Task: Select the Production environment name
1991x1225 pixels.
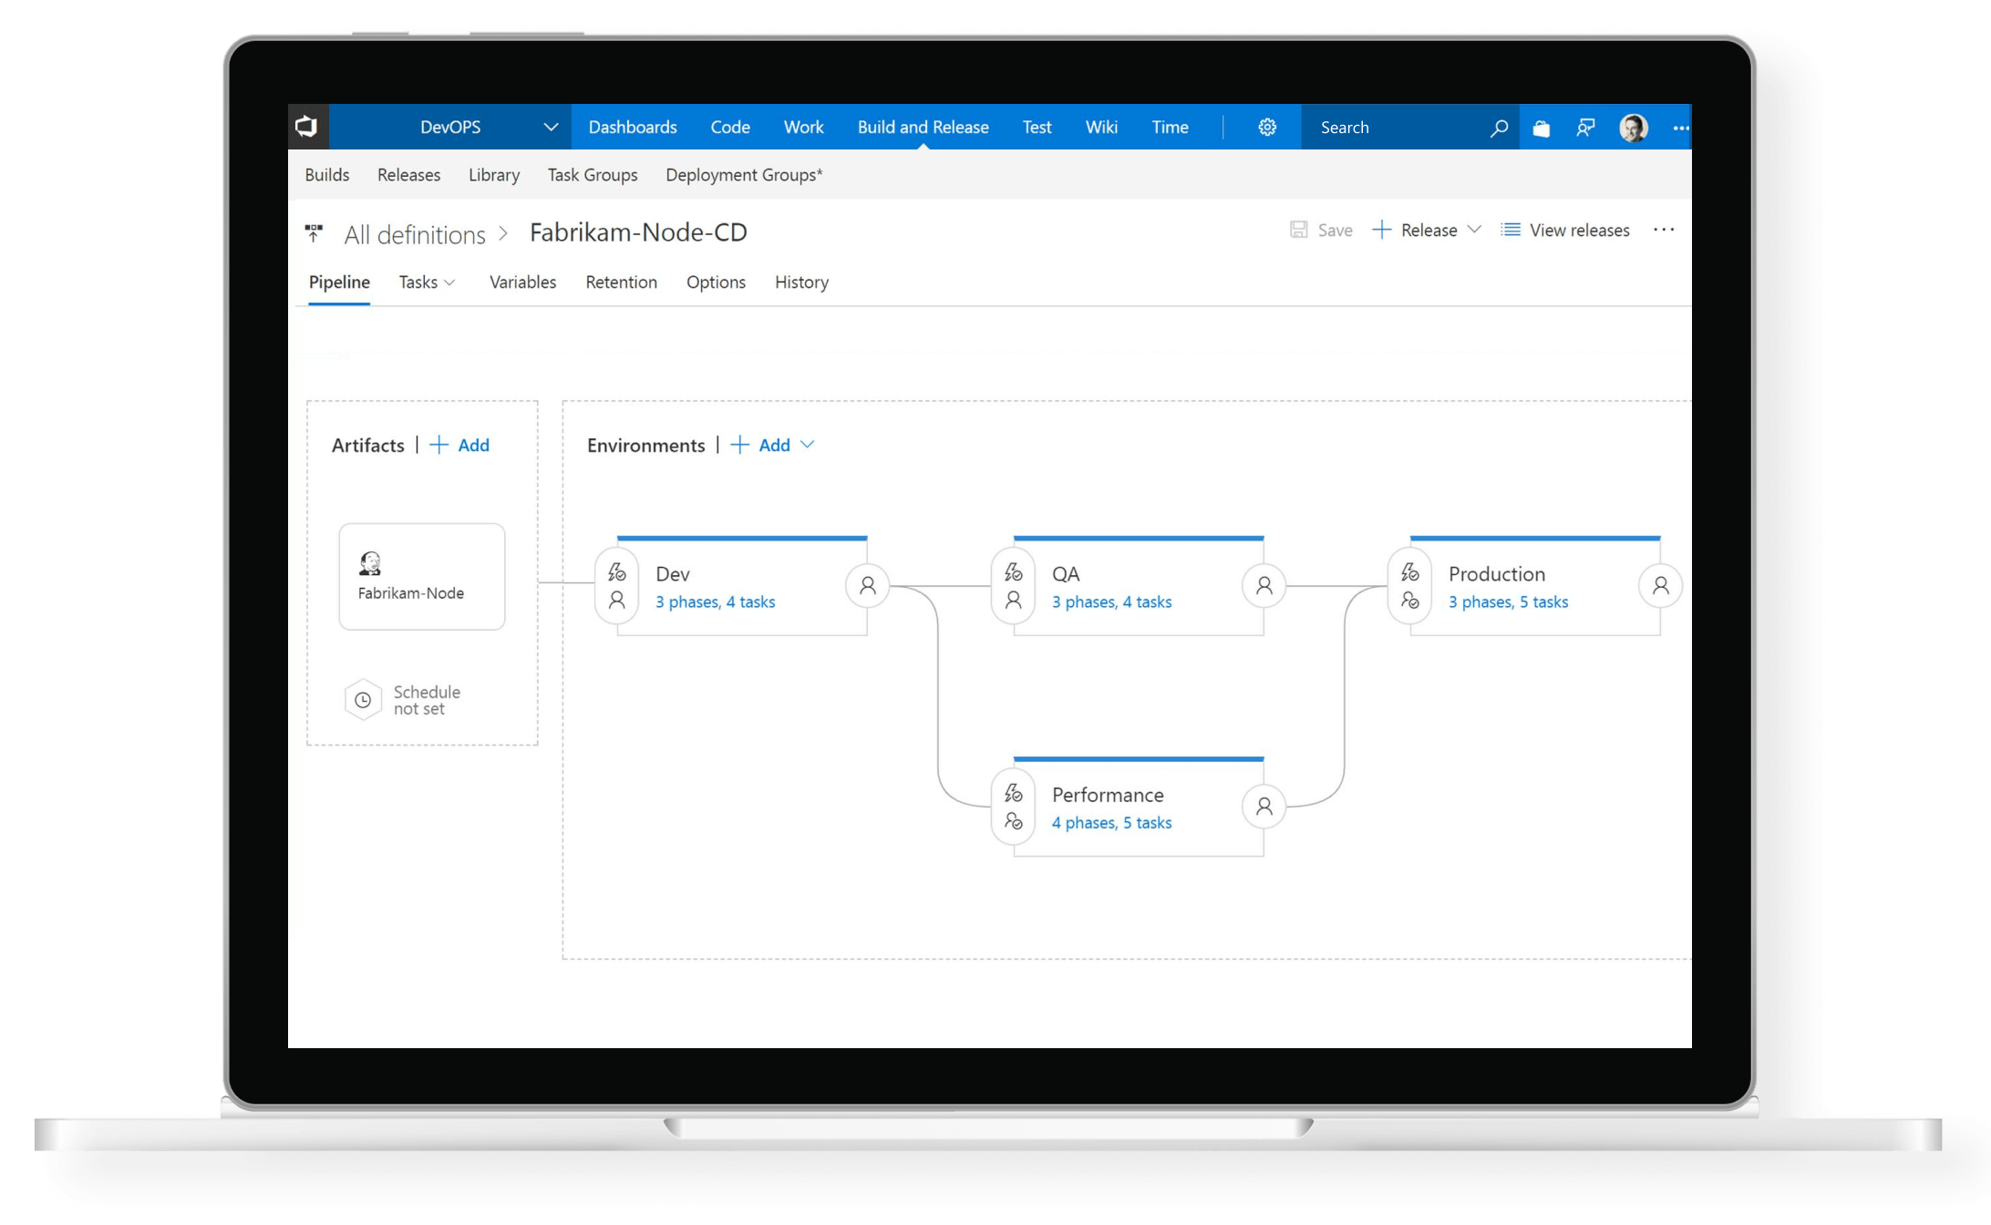Action: [1497, 574]
